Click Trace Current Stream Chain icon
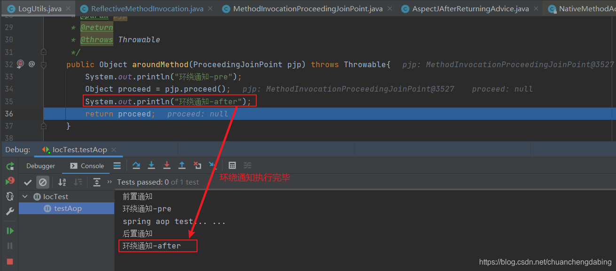 click(x=247, y=165)
